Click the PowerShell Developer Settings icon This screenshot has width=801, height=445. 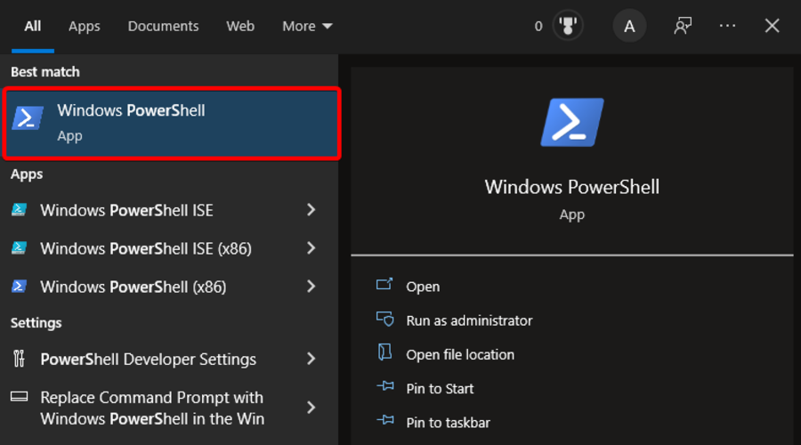pyautogui.click(x=19, y=359)
